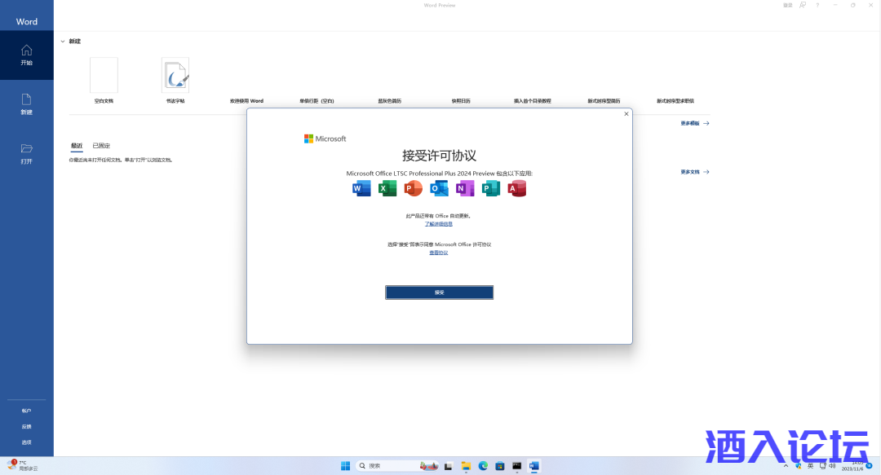
Task: Open the feedback person icon in title bar
Action: 803,5
